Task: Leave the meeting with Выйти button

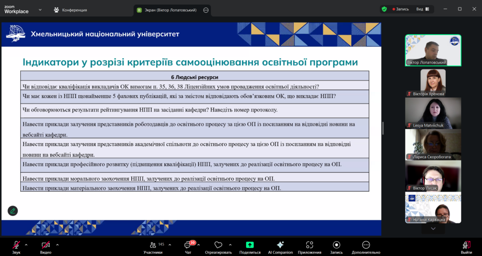Action: tap(466, 247)
